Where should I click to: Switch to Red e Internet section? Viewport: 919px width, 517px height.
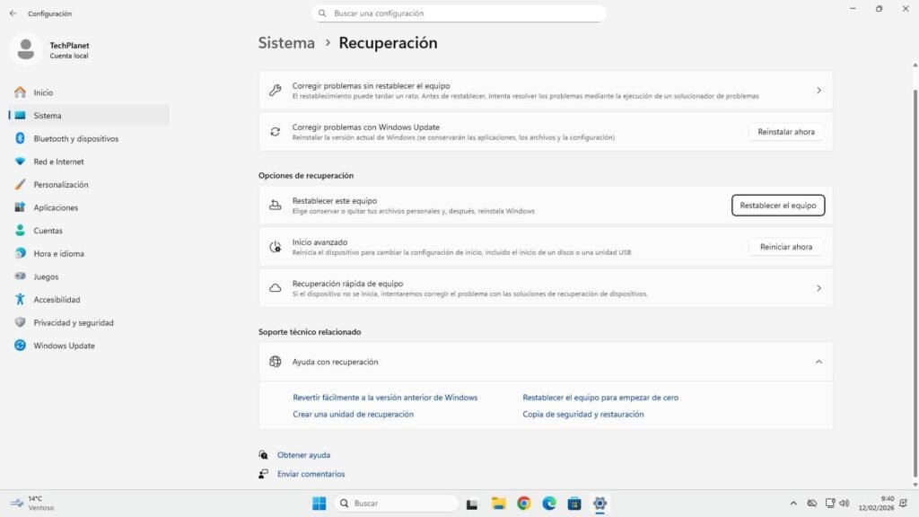click(57, 162)
